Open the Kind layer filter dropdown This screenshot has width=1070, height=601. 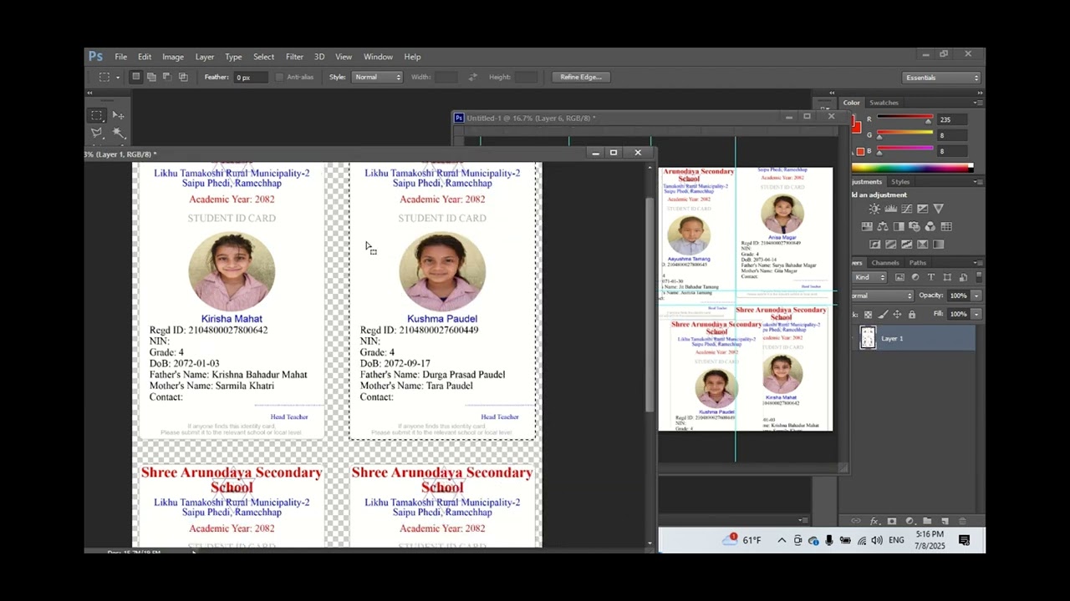(x=869, y=277)
